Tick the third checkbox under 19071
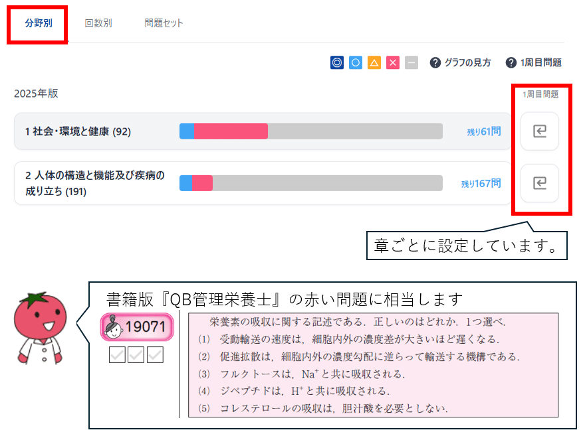This screenshot has height=438, width=587. click(x=155, y=356)
